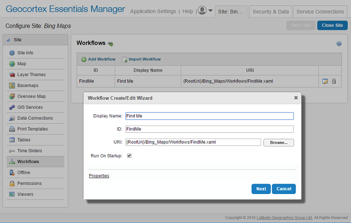Click the GIS Services gears icon

click(x=12, y=107)
